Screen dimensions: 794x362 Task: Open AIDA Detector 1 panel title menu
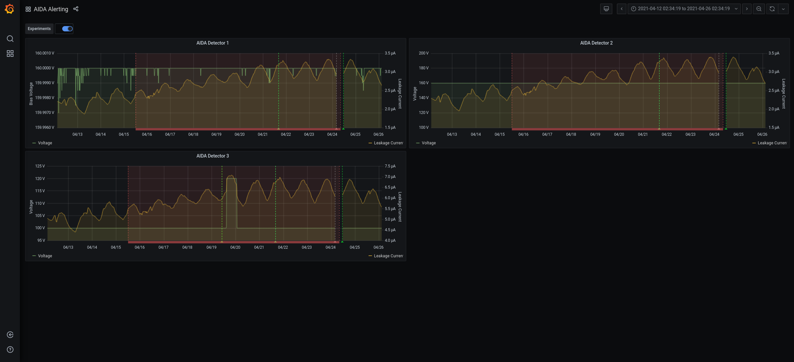click(x=212, y=43)
